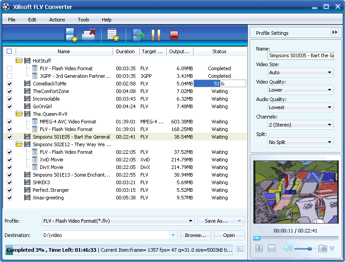The image size is (345, 262).
Task: Click the Save As... button
Action: pyautogui.click(x=216, y=221)
